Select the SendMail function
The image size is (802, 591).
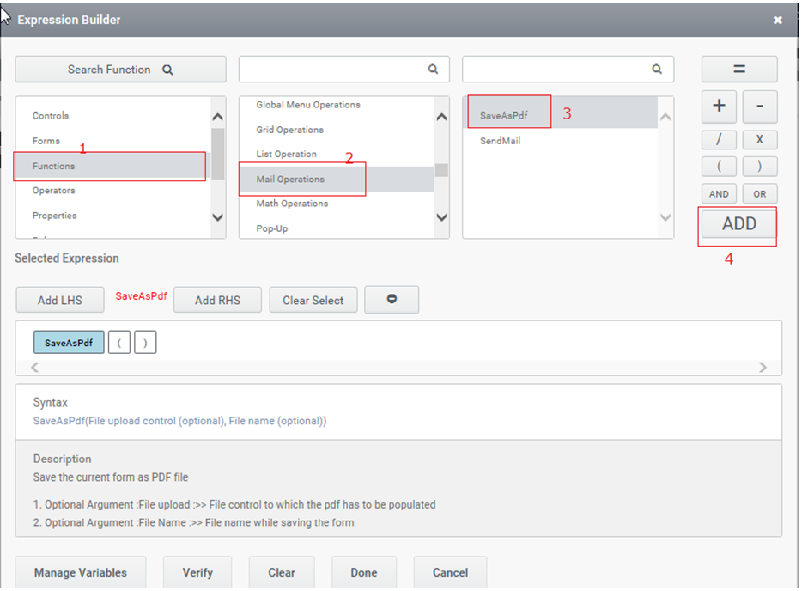501,141
